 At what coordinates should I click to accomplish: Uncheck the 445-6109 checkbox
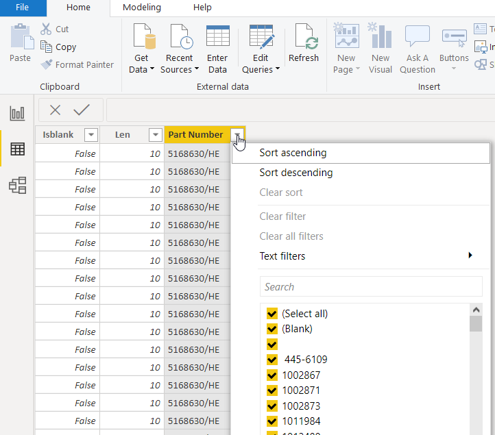tap(271, 360)
